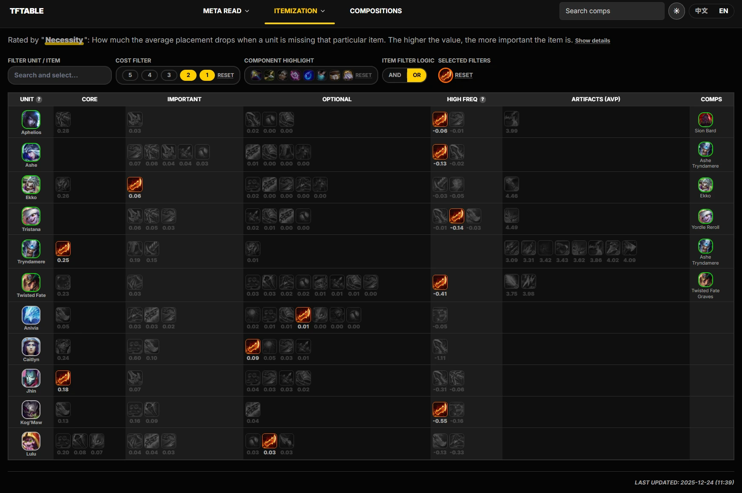This screenshot has height=493, width=742.
Task: Open the COMPOSITIONS tab
Action: pos(376,11)
